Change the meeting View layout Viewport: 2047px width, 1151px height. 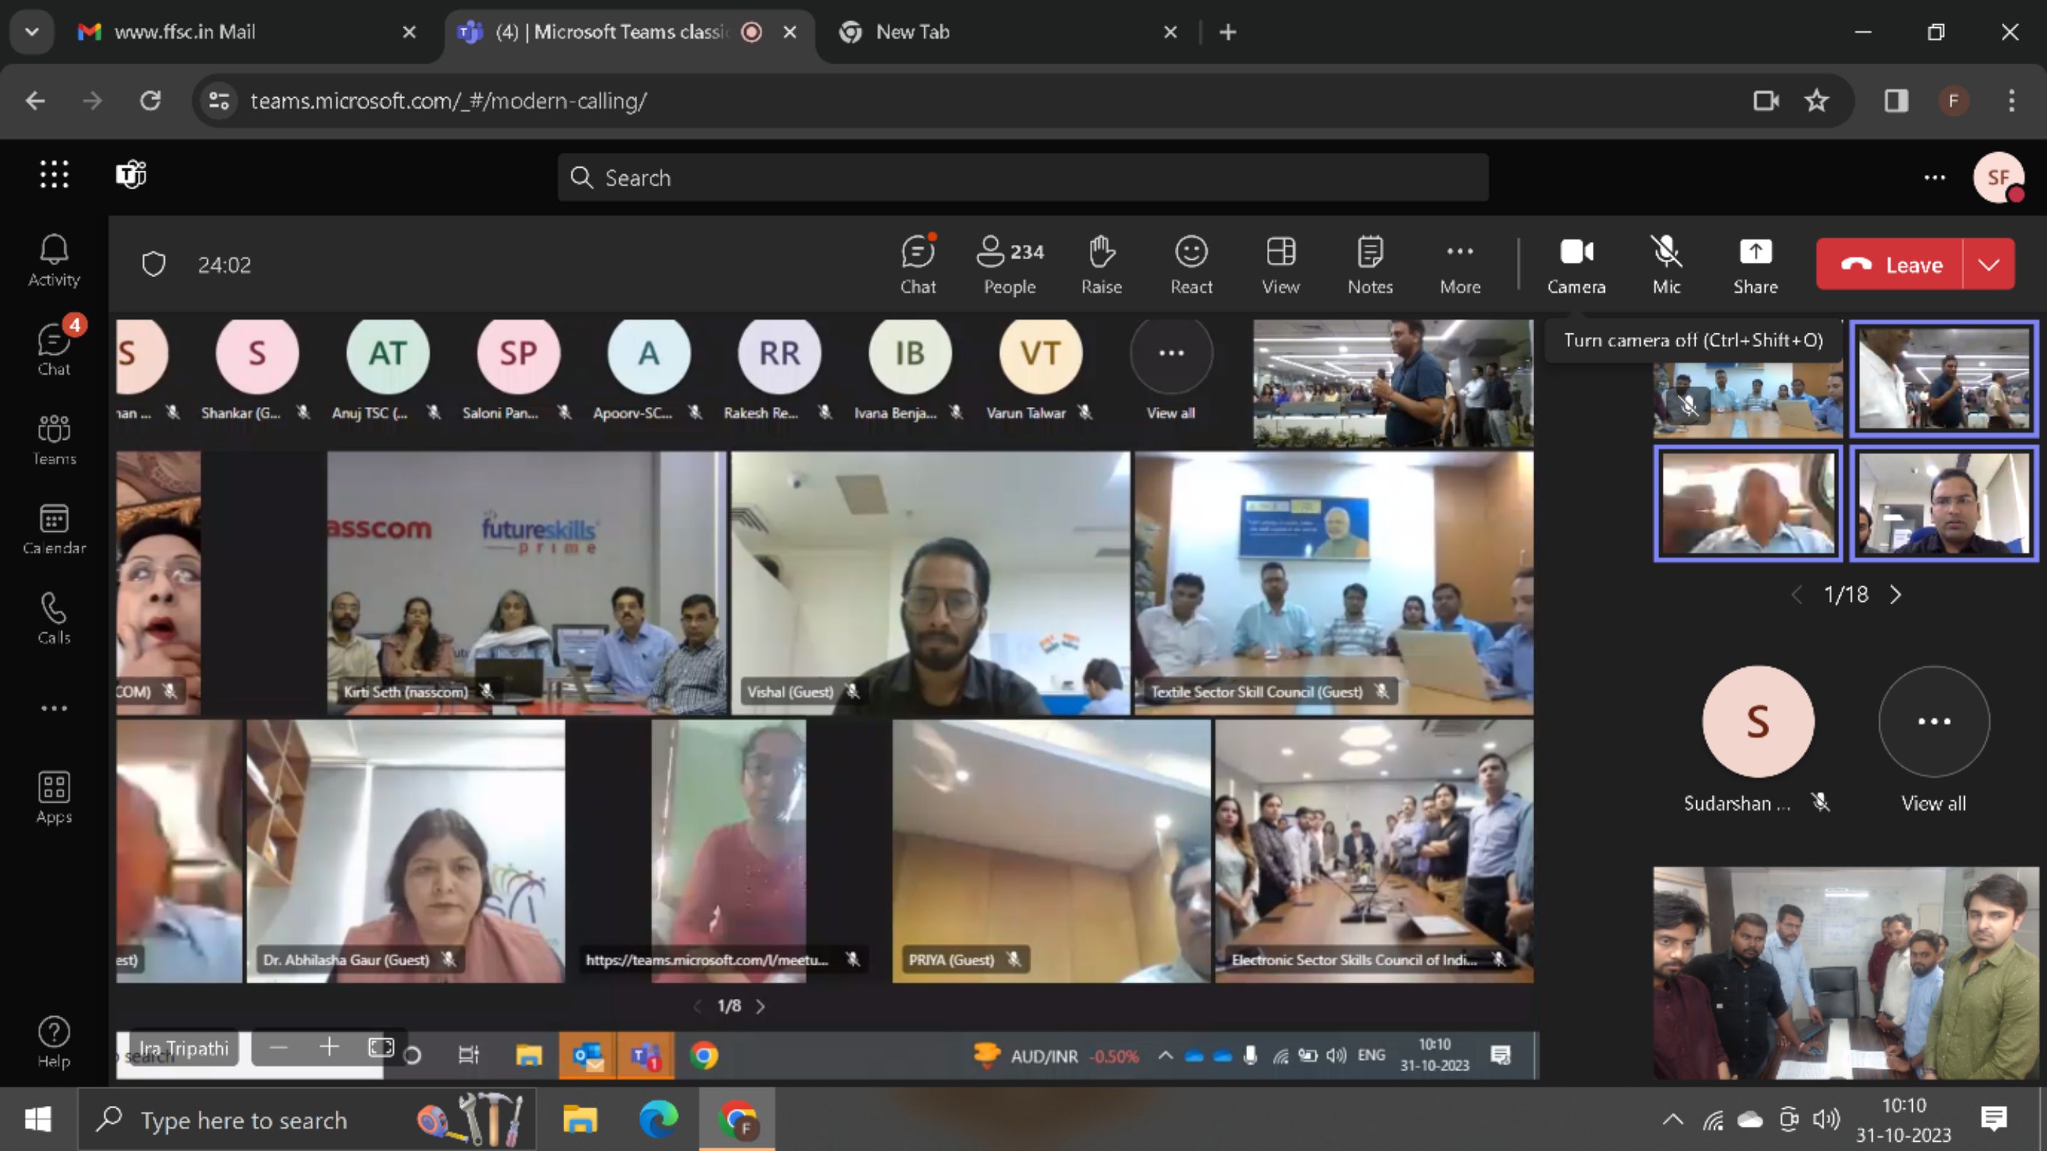[1280, 266]
